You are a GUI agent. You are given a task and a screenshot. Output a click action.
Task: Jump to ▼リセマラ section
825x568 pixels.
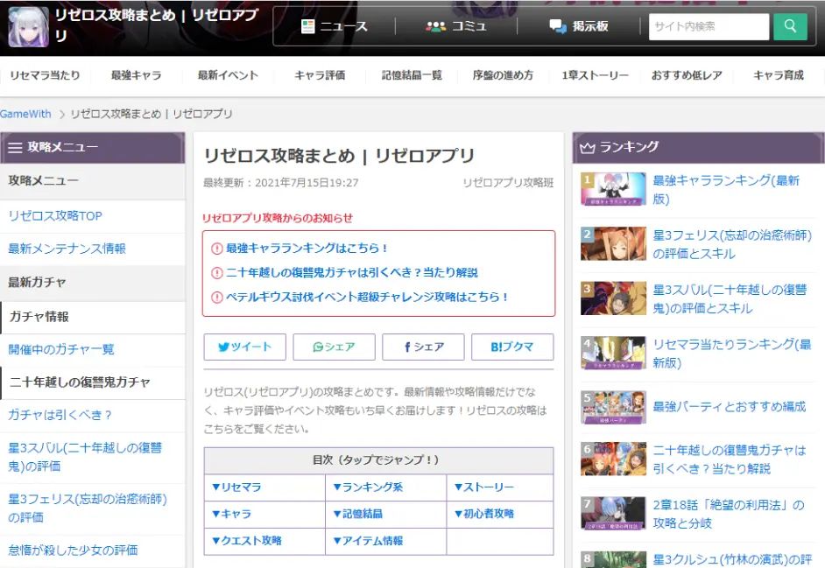pos(236,487)
